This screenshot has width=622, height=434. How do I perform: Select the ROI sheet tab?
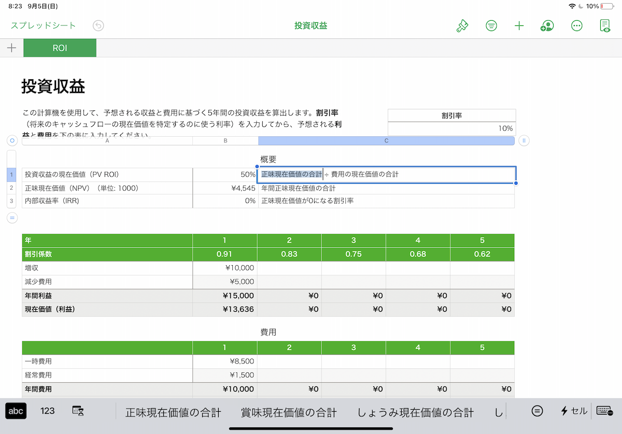point(60,48)
